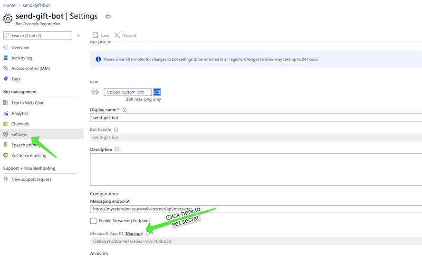422x258 pixels.
Task: Click the Overview globe icon
Action: pyautogui.click(x=6, y=47)
